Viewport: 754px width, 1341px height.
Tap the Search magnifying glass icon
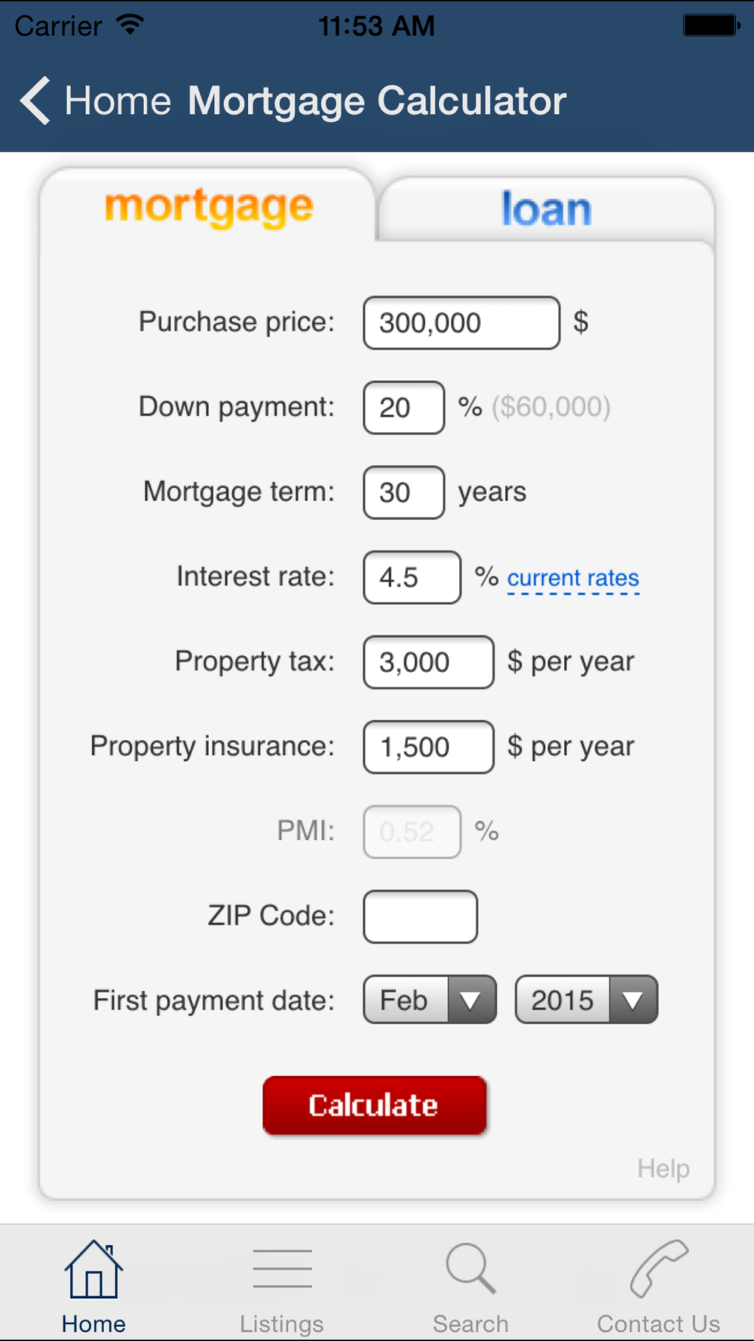coord(470,1269)
